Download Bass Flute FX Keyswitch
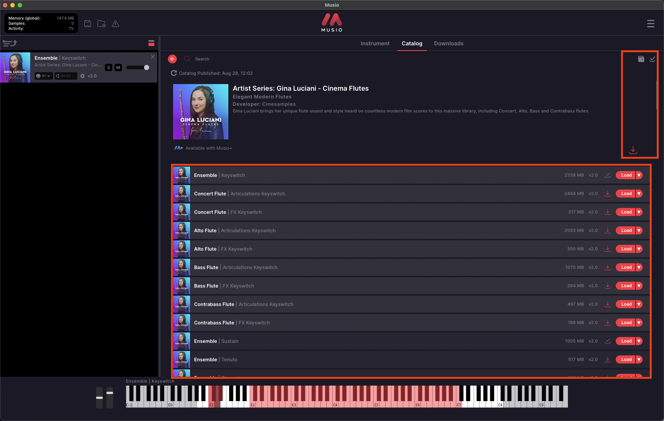Screen dimensions: 664x421 coord(608,286)
